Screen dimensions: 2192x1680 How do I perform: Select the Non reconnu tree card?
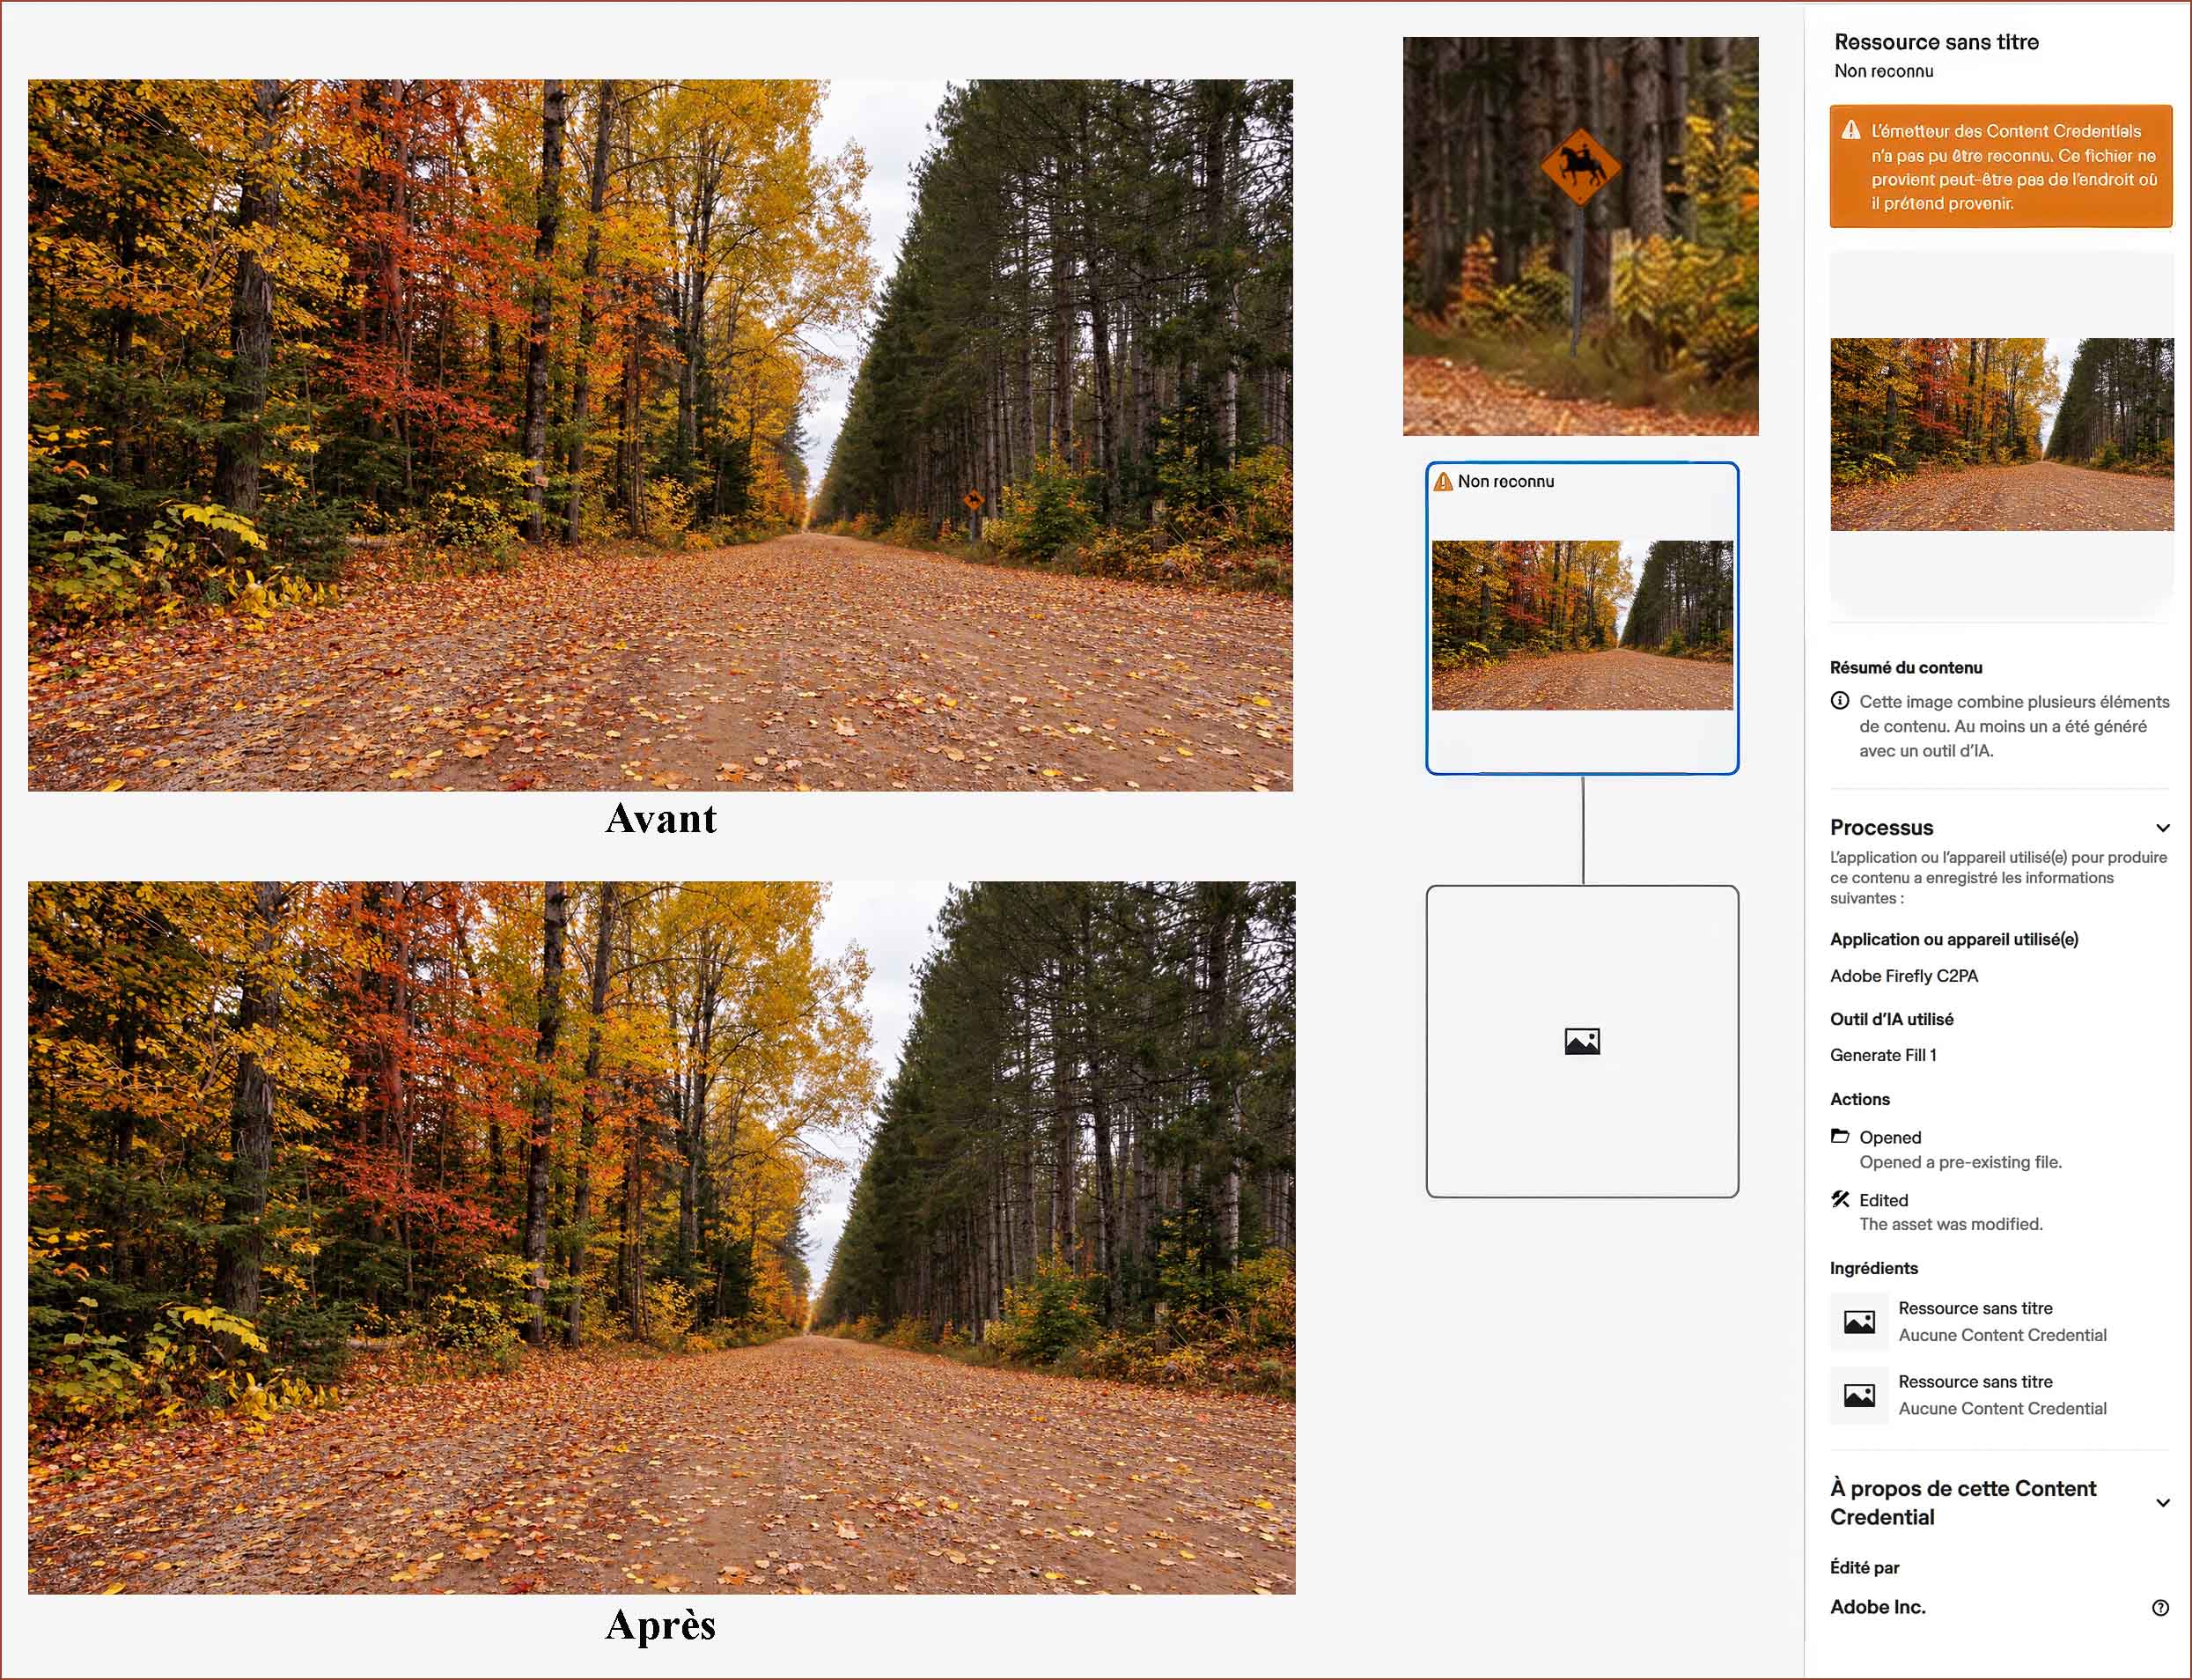point(1582,618)
